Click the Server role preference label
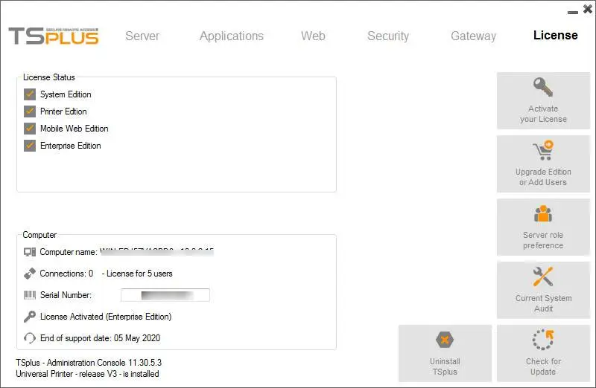Image resolution: width=596 pixels, height=388 pixels. (543, 240)
